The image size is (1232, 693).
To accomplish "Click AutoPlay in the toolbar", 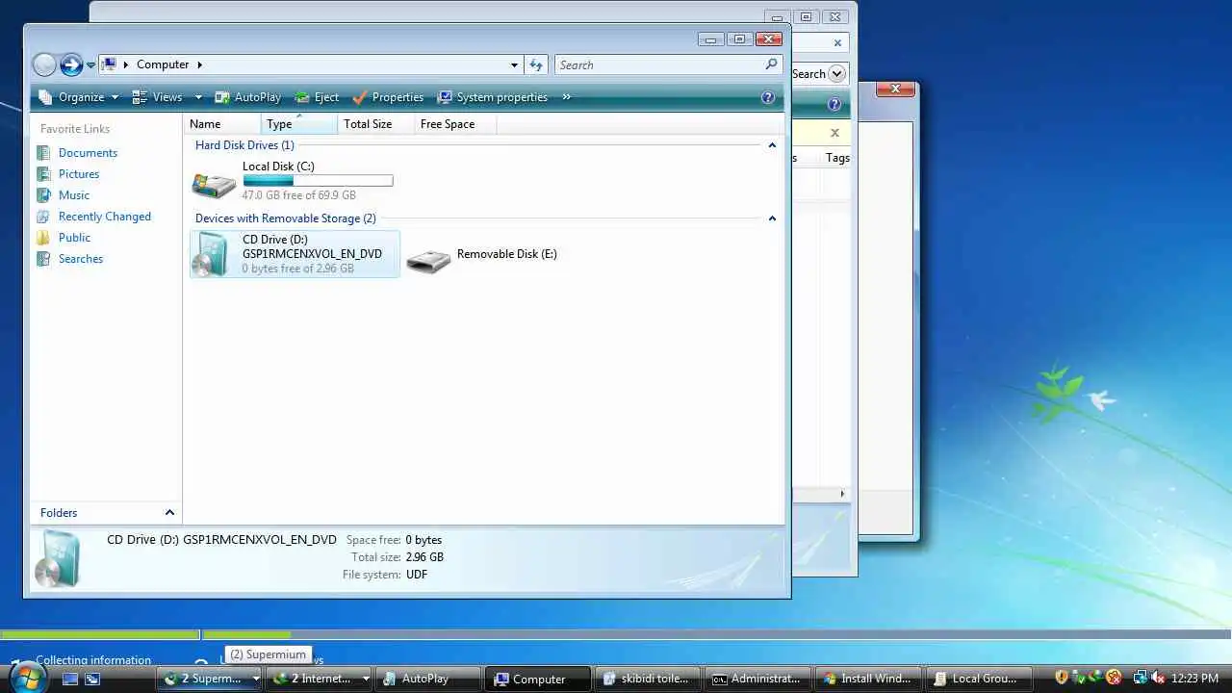I will tap(247, 97).
